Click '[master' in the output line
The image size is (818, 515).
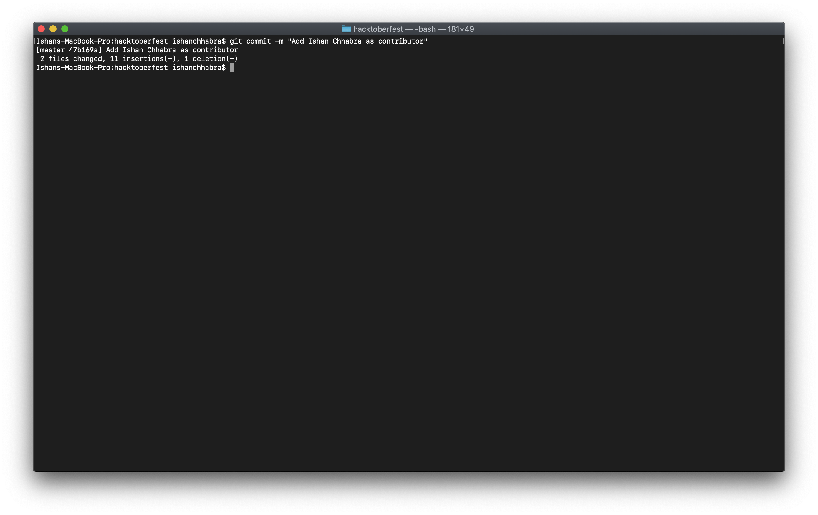pyautogui.click(x=50, y=50)
